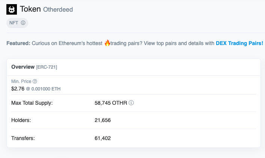Click the $2.76 price value

pos(18,89)
